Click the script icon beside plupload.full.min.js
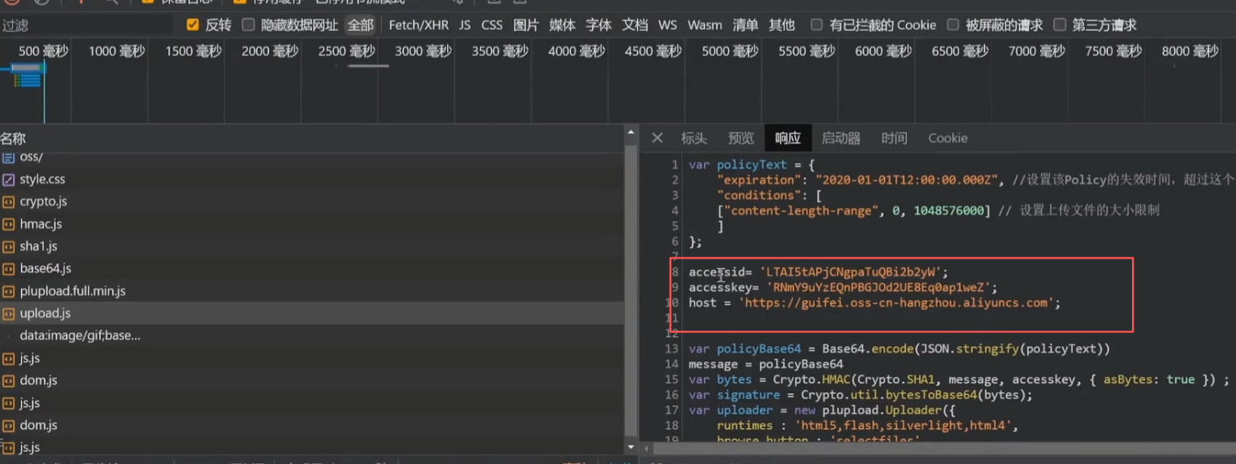Viewport: 1236px width, 464px height. tap(8, 291)
